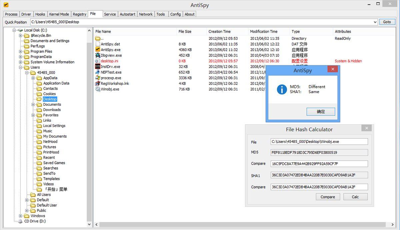The image size is (400, 230).
Task: Select the Application Data tree folder
Action: 56,83
